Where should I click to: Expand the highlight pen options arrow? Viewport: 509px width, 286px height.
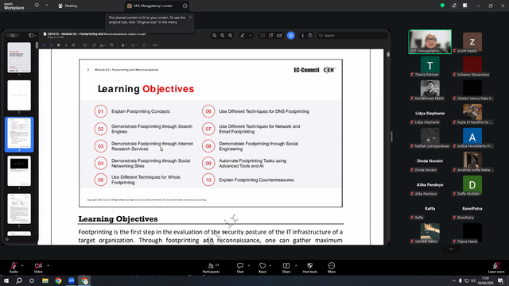click(250, 35)
